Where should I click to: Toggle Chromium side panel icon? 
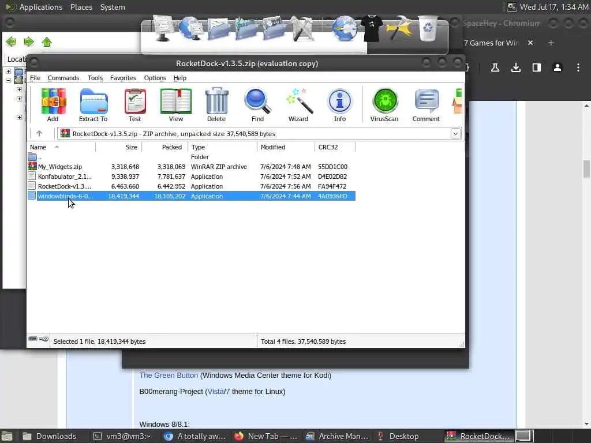click(x=536, y=68)
